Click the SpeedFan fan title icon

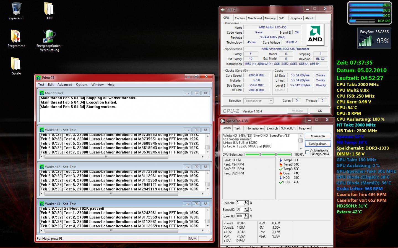222,121
